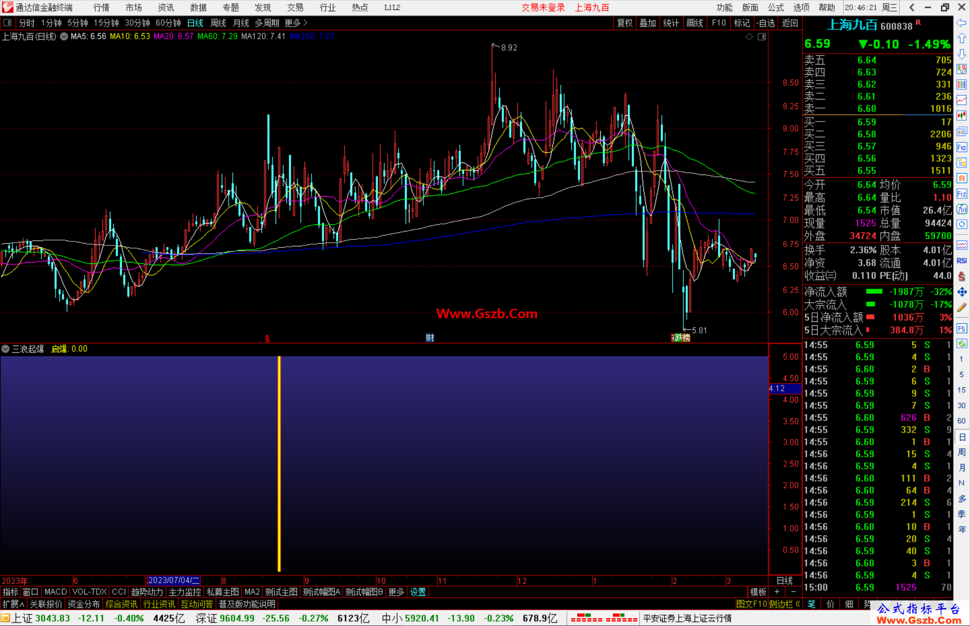Click the Tongdaxin app logo icon

coord(8,7)
